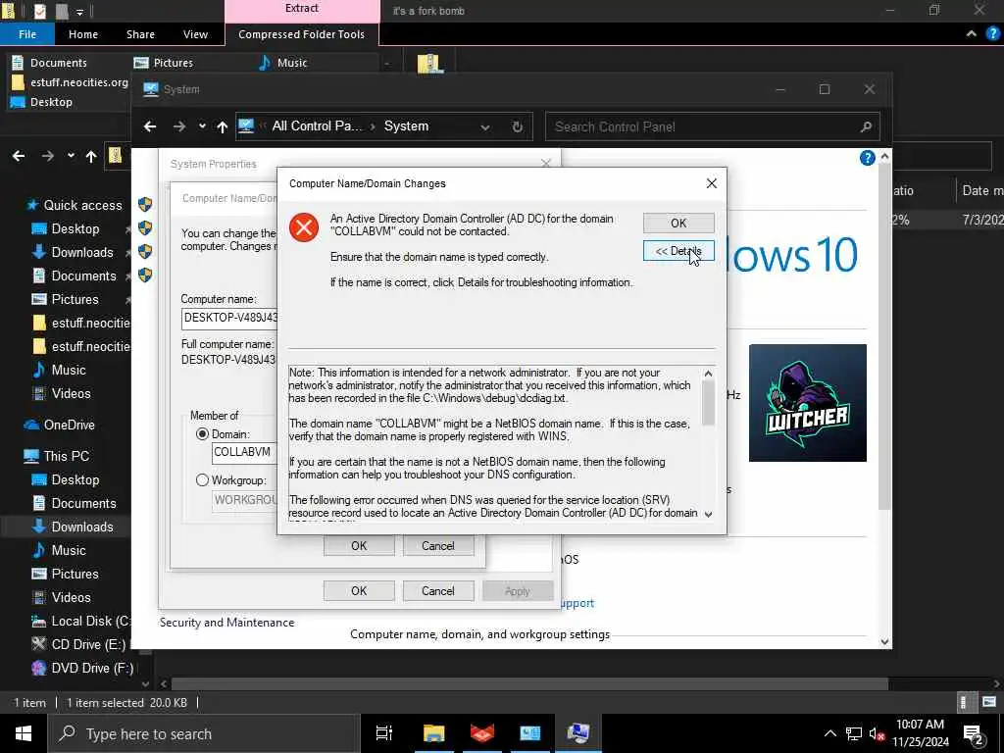Viewport: 1004px width, 753px height.
Task: Click the help icon in System window
Action: pos(867,158)
